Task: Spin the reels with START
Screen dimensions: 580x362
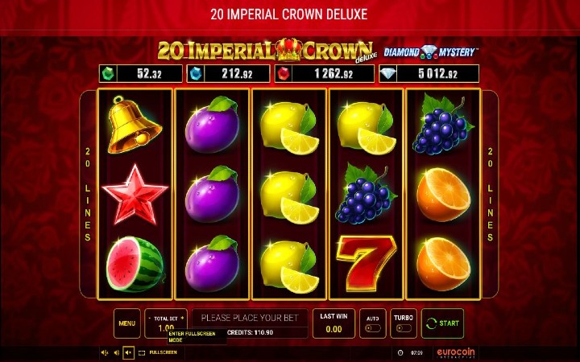Action: tap(442, 323)
